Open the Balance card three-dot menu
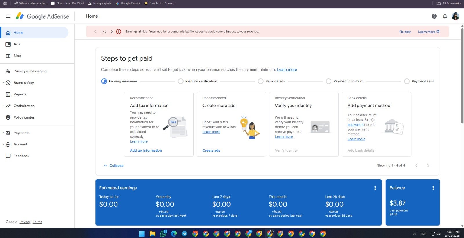 coord(433,188)
